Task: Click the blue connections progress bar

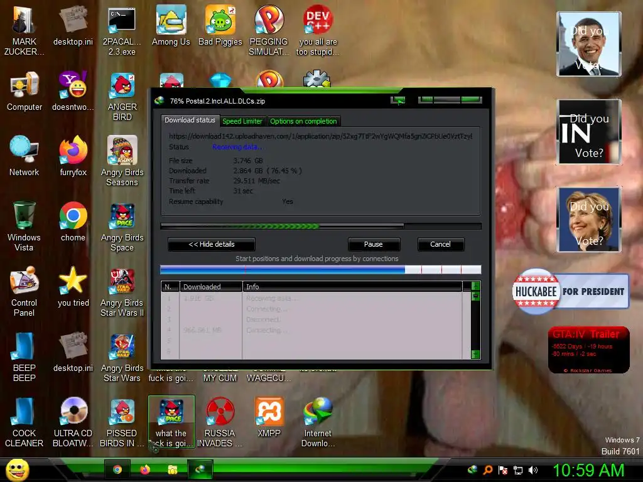Action: click(321, 269)
